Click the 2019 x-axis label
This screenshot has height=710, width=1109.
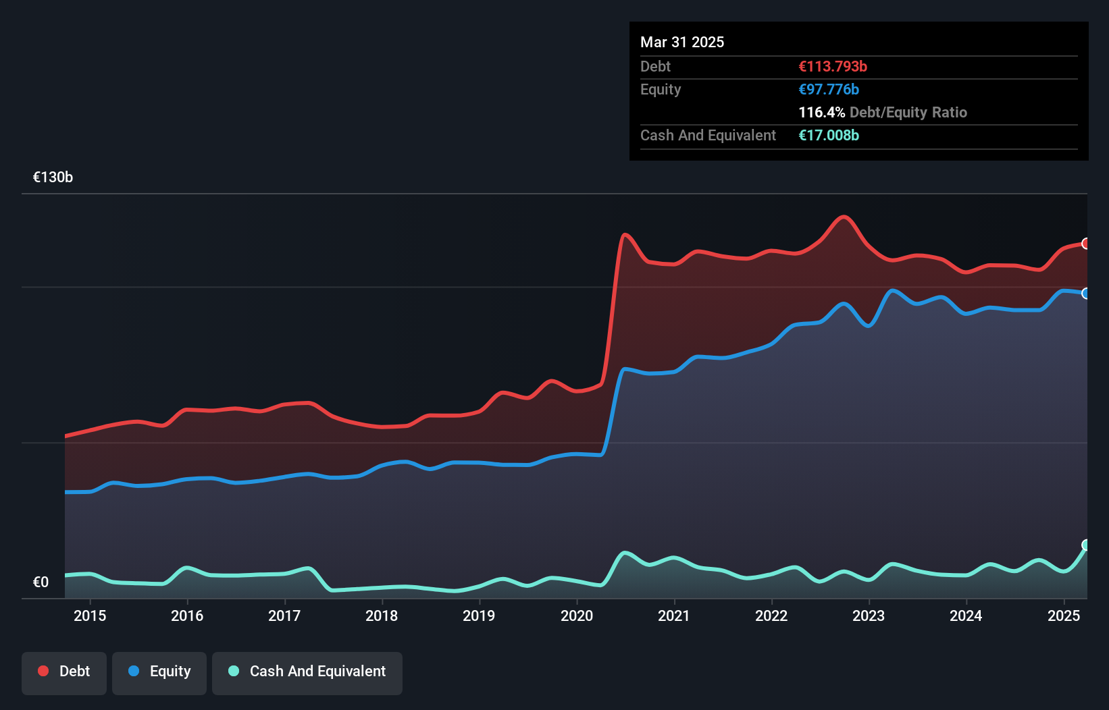(479, 616)
